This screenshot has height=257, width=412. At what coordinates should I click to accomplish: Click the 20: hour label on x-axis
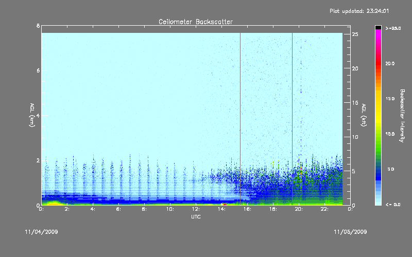pos(299,209)
